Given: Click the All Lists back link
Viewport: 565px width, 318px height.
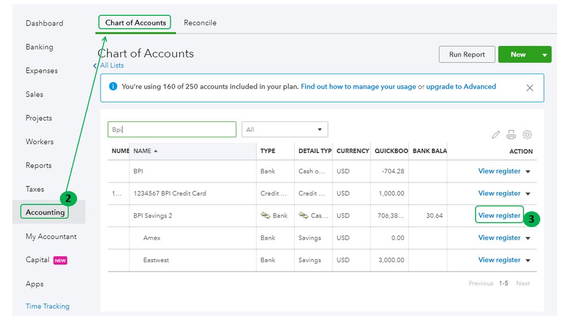Looking at the screenshot, I should tap(111, 66).
